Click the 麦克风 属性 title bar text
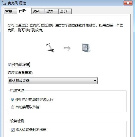 (17, 3)
